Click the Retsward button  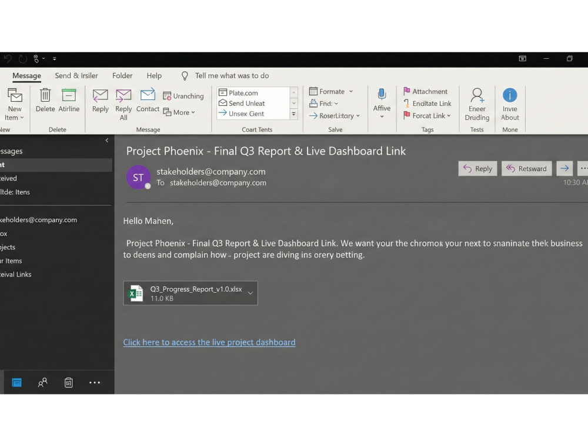click(x=526, y=169)
